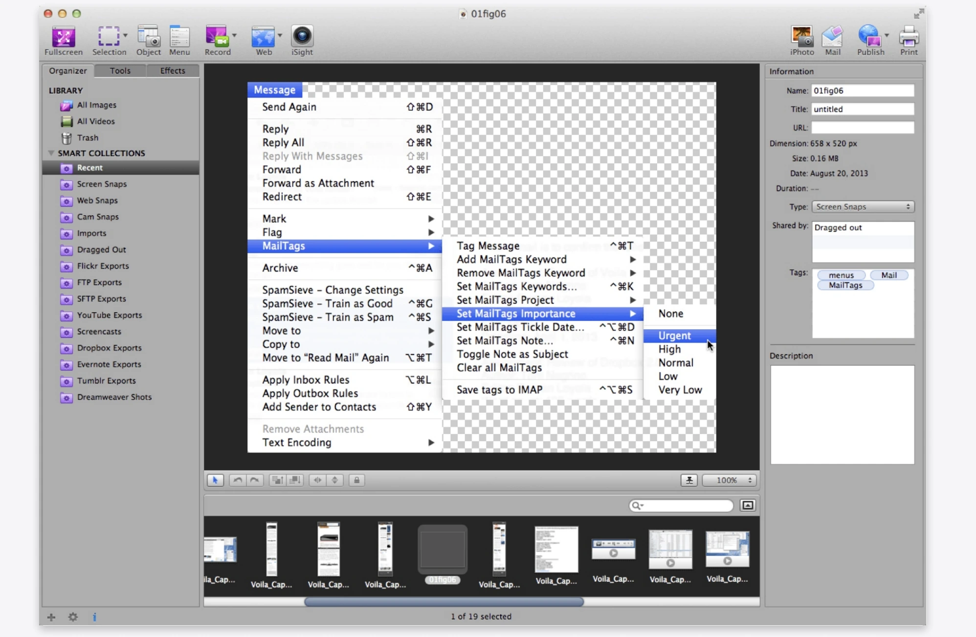The height and width of the screenshot is (637, 976).
Task: Switch to the Tools tab
Action: (120, 70)
